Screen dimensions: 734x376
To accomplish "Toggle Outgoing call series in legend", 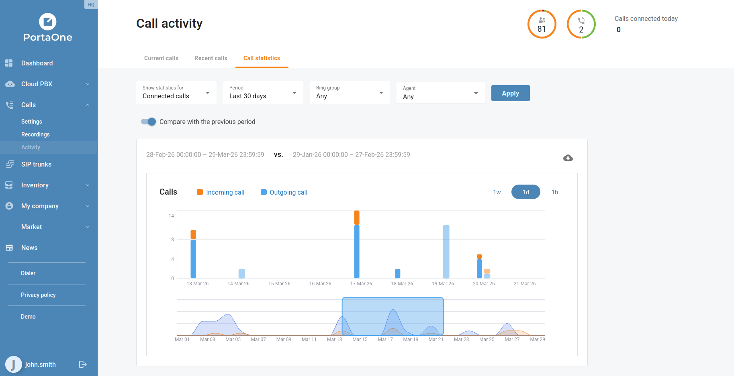I will click(x=284, y=192).
